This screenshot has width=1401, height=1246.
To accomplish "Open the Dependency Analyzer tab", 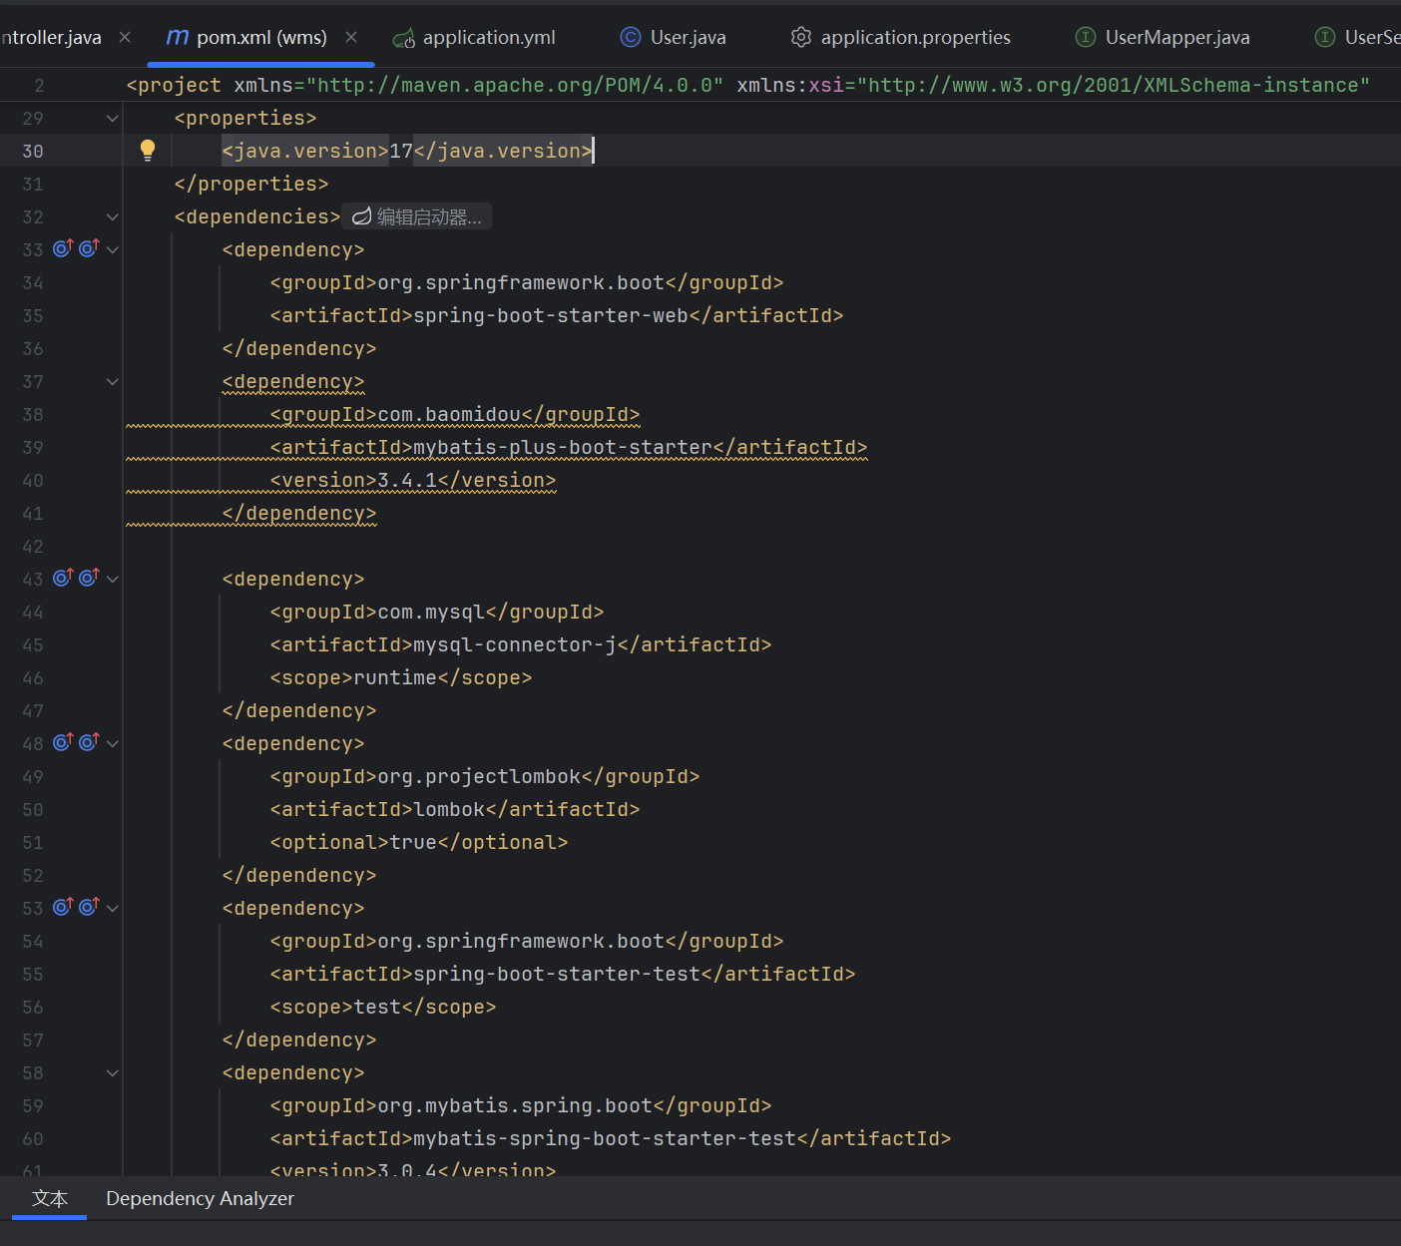I will (x=200, y=1198).
